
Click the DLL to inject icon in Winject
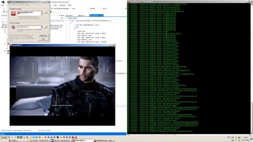pyautogui.click(x=13, y=27)
